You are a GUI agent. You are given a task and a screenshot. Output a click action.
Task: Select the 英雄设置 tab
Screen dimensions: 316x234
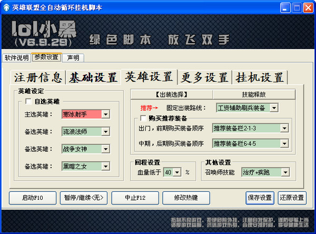point(149,76)
